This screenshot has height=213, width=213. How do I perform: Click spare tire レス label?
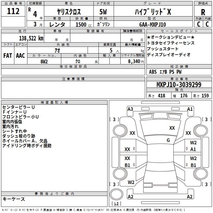116,204
